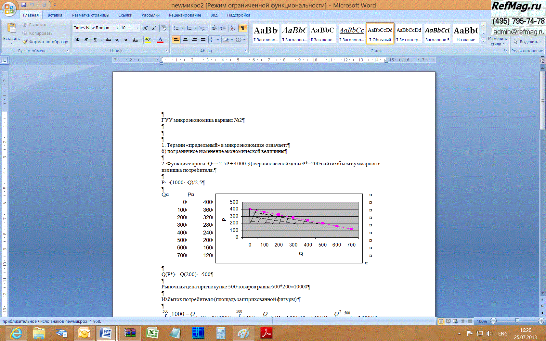
Task: Apply subscript using the X₂ icon
Action: point(117,40)
